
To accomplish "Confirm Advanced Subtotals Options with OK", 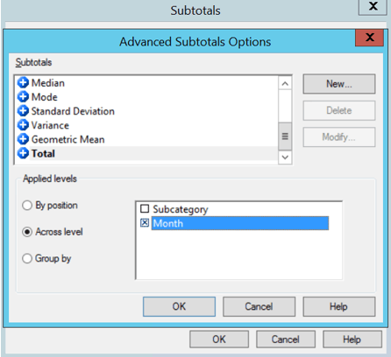I will pyautogui.click(x=179, y=306).
